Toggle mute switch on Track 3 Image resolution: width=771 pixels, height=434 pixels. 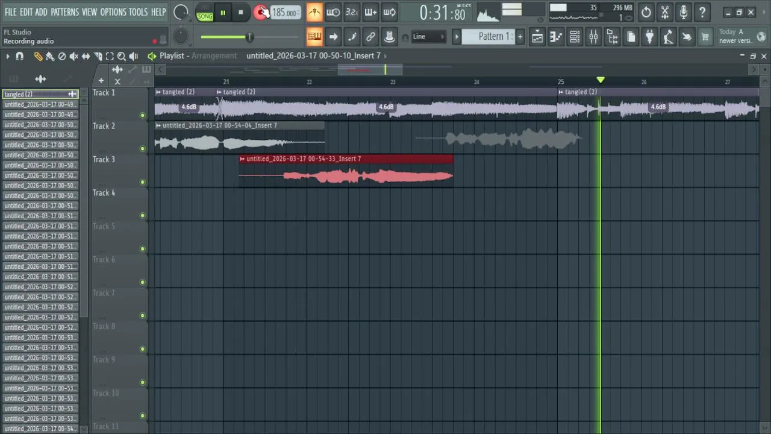coord(143,182)
